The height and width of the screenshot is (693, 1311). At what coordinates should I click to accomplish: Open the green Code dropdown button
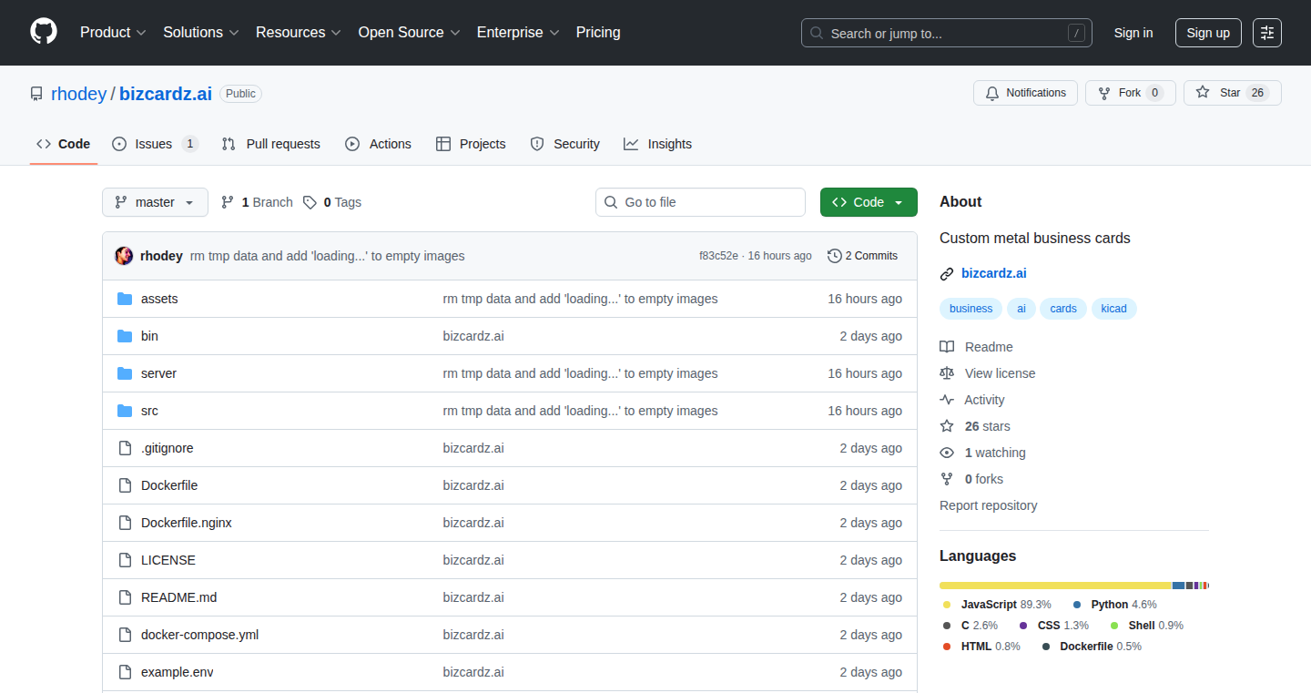(869, 202)
